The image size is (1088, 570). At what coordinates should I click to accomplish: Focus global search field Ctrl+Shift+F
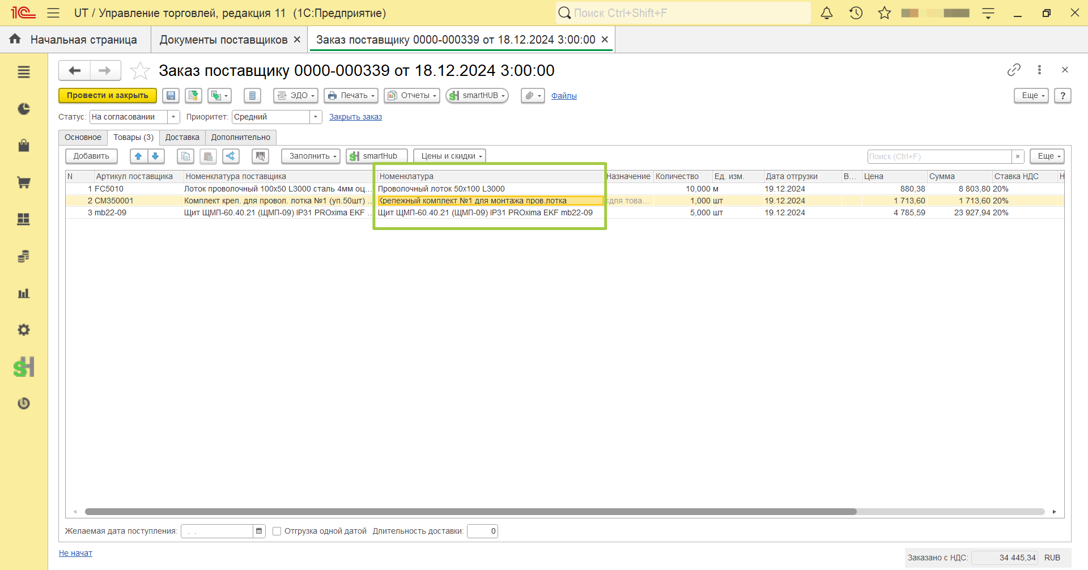pyautogui.click(x=683, y=12)
